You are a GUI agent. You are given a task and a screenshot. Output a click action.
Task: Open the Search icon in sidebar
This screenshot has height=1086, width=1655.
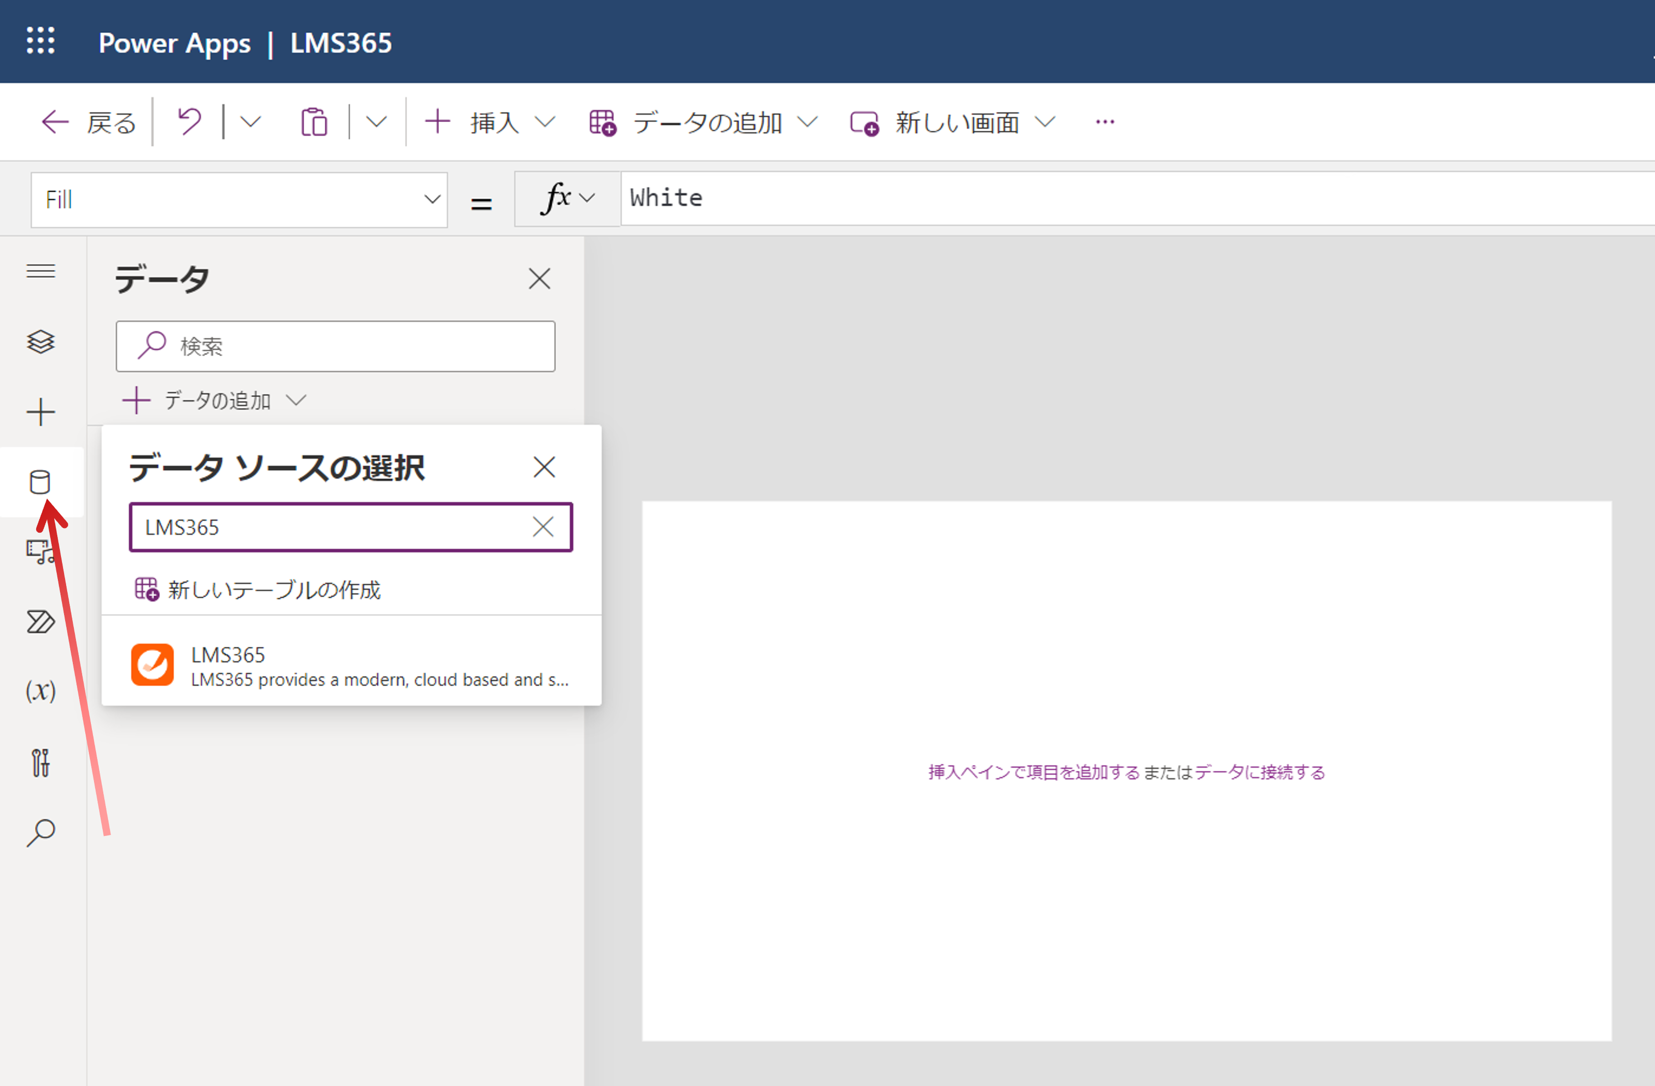coord(41,832)
